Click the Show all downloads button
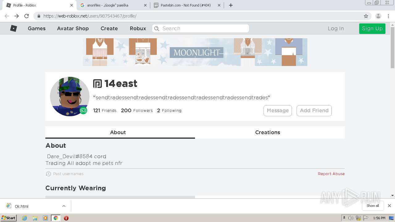 (x=373, y=206)
